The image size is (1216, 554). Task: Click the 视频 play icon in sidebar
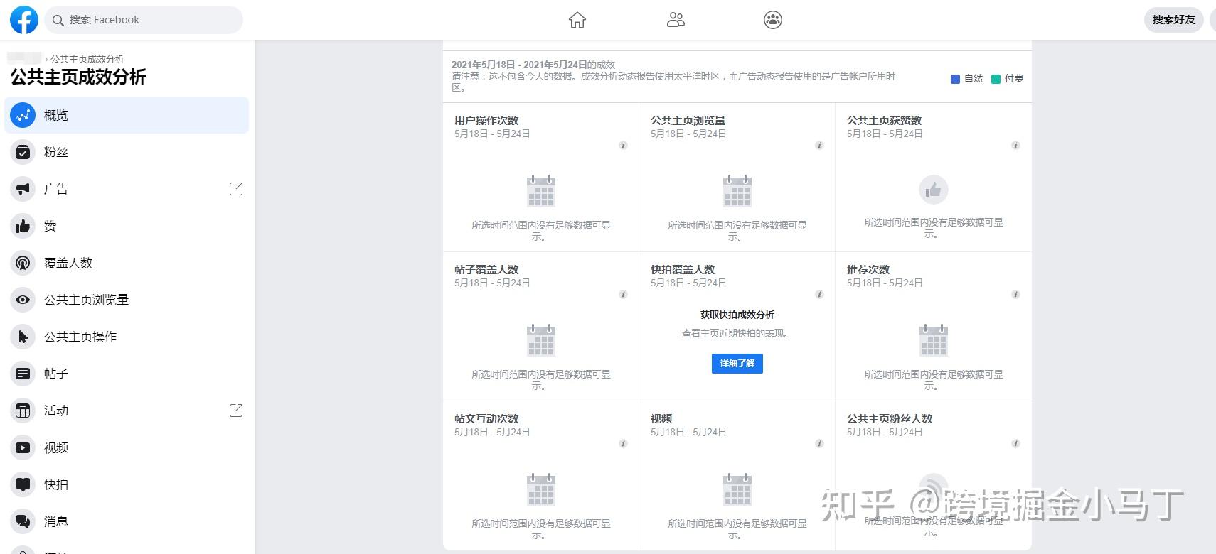(x=23, y=447)
